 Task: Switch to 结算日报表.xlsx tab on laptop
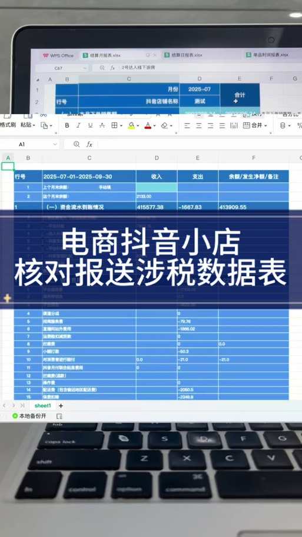point(184,55)
